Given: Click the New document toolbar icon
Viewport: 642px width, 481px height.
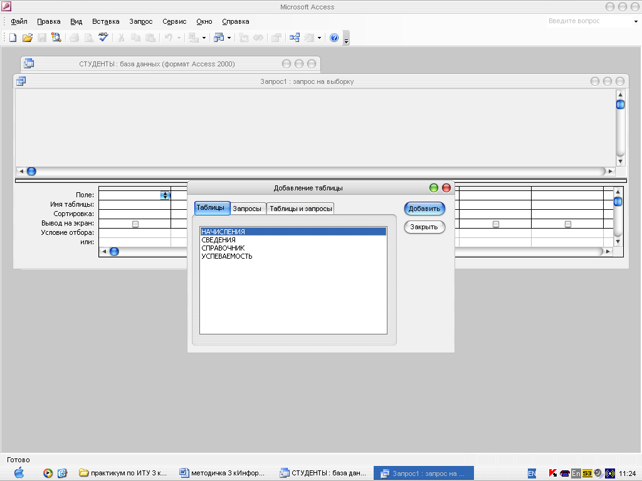Looking at the screenshot, I should [x=13, y=38].
